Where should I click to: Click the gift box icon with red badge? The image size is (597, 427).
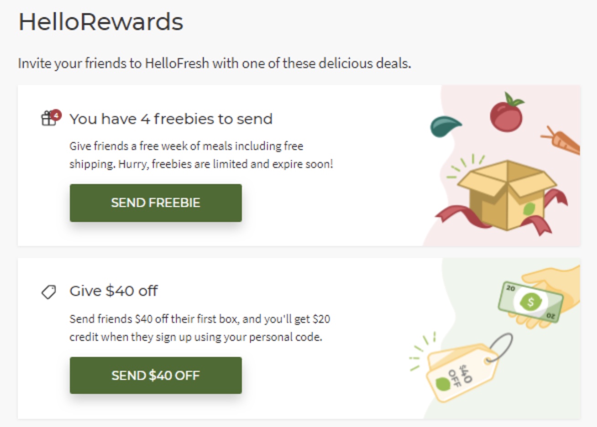pos(48,119)
